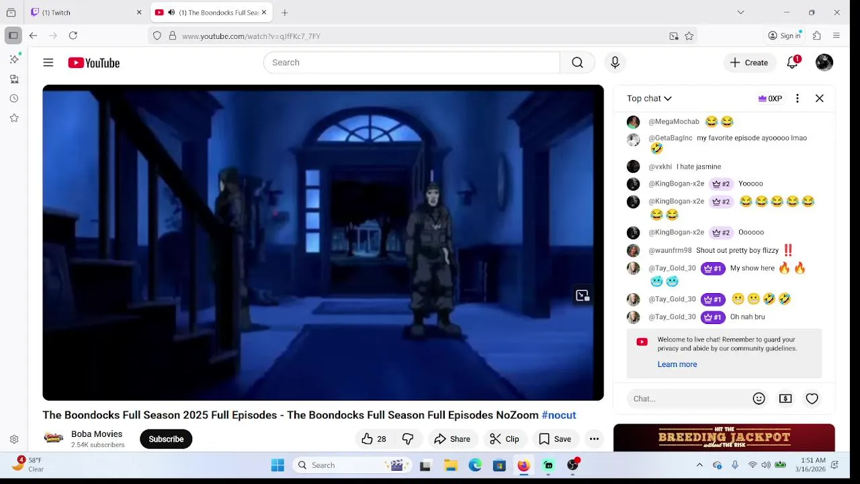Open more actions menu under the video

pyautogui.click(x=594, y=439)
